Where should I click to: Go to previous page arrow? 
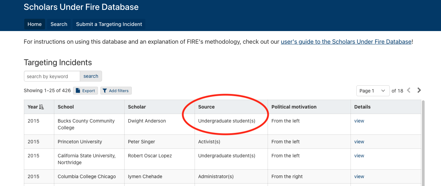pos(409,90)
